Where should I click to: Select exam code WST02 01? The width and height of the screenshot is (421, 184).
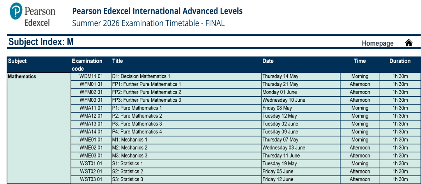coord(91,172)
